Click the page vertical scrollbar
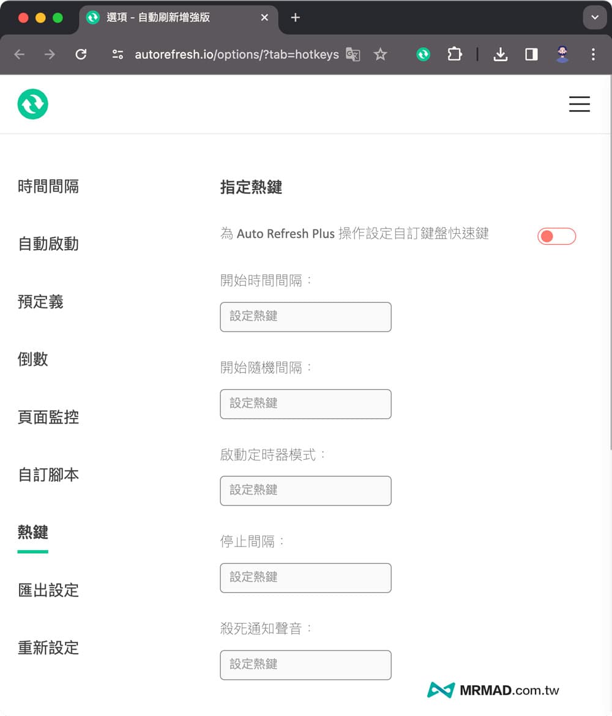 pos(610,263)
